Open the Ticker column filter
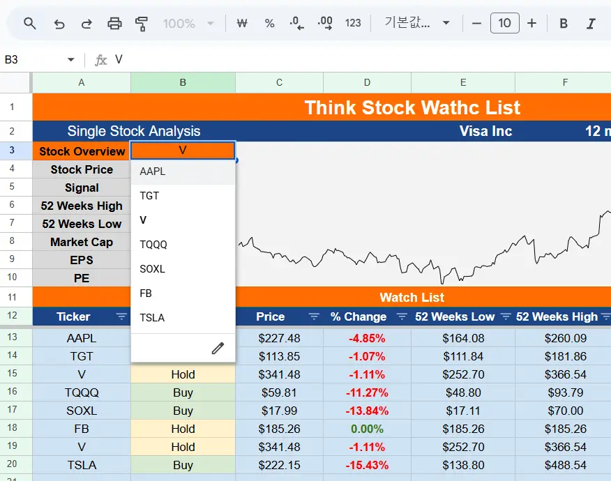 (x=121, y=316)
